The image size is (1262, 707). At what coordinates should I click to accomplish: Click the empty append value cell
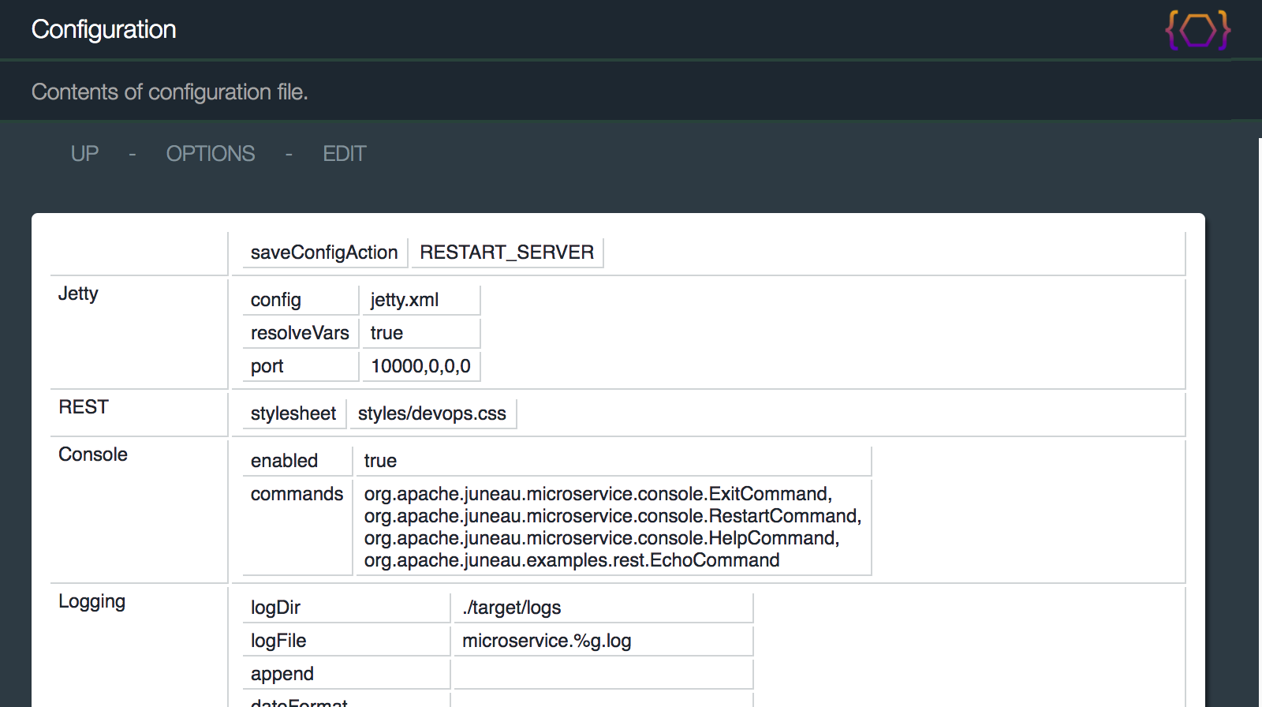coord(603,674)
